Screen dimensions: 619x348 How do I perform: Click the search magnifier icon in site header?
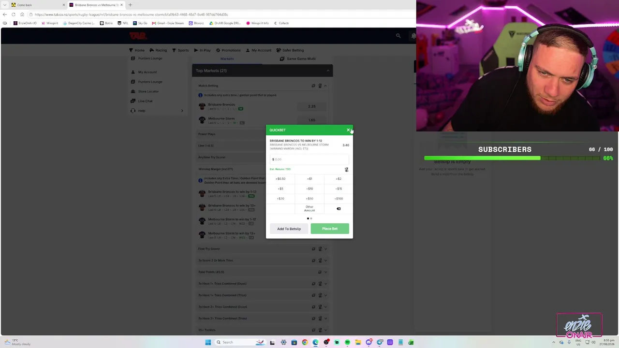point(398,36)
